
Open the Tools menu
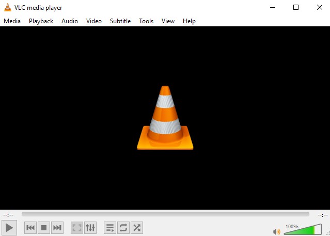click(146, 21)
